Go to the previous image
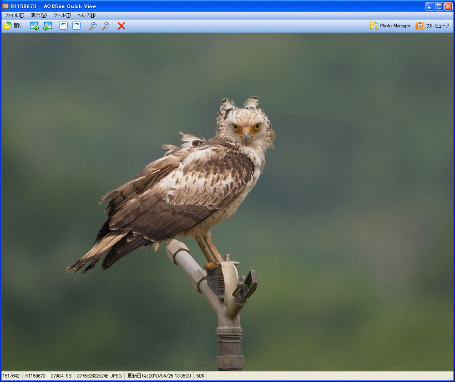The height and width of the screenshot is (382, 455). pyautogui.click(x=34, y=26)
